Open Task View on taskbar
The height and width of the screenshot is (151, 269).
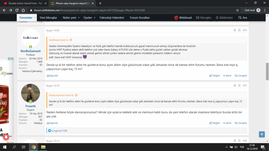click(x=24, y=147)
